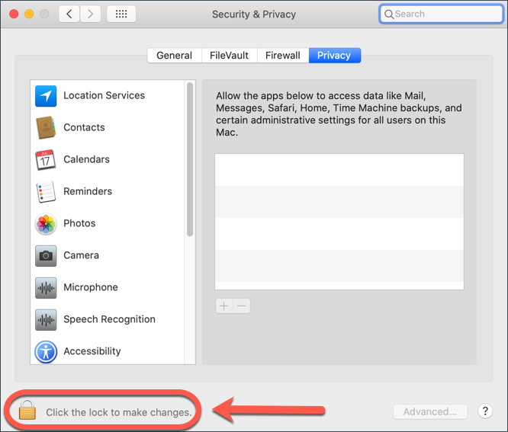Remove an app with the minus button
This screenshot has height=432, width=508.
pyautogui.click(x=242, y=306)
